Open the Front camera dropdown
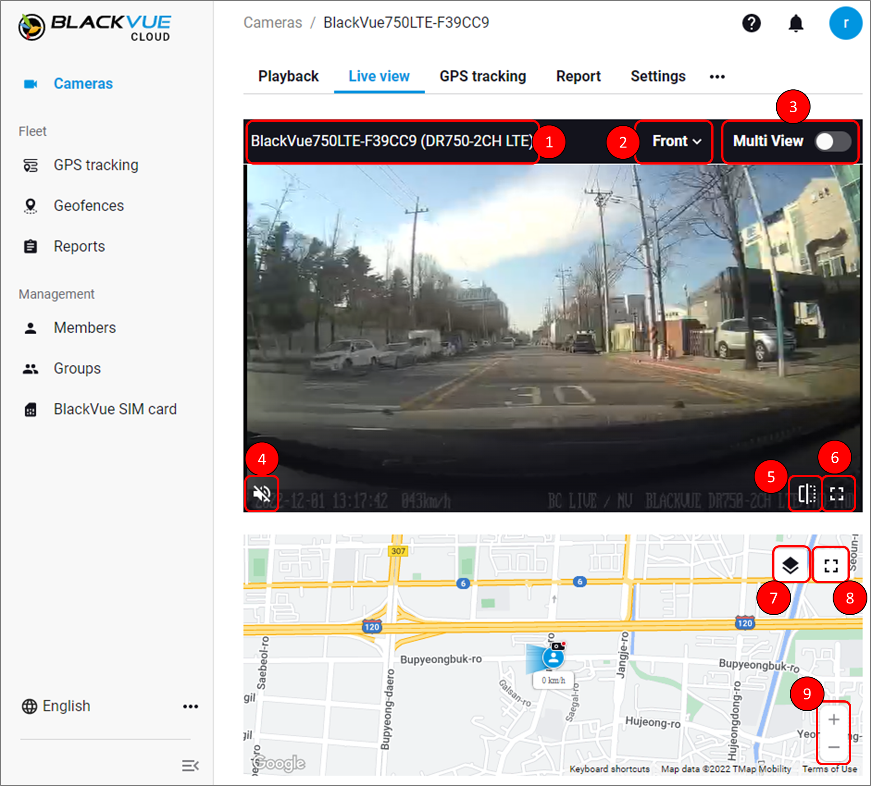Image resolution: width=871 pixels, height=786 pixels. pos(677,141)
